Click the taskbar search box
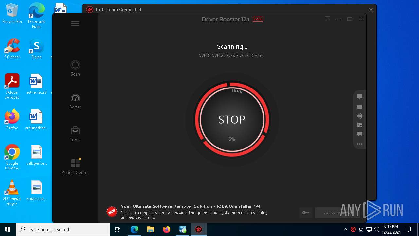This screenshot has width=419, height=236. (x=63, y=229)
